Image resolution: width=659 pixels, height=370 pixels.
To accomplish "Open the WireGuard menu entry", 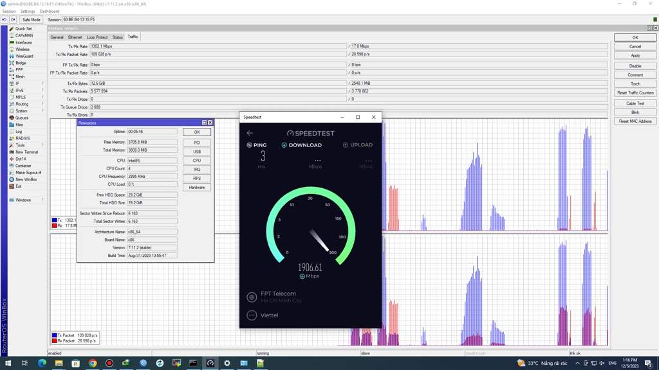I will 24,56.
